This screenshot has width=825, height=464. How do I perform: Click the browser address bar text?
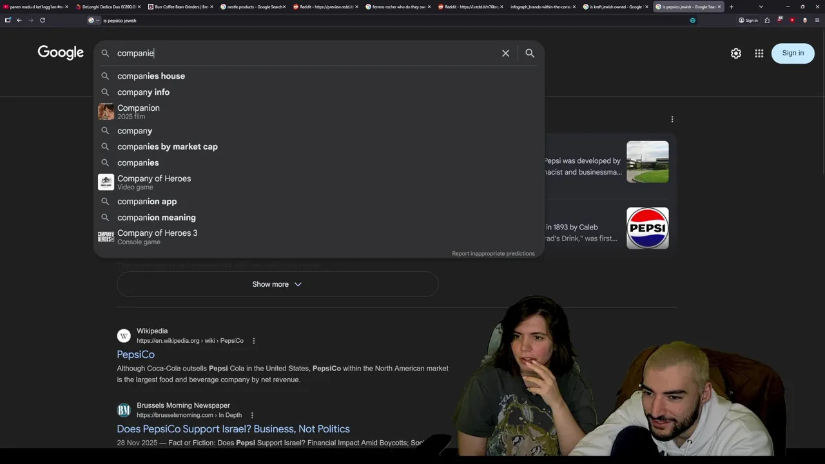pyautogui.click(x=120, y=21)
